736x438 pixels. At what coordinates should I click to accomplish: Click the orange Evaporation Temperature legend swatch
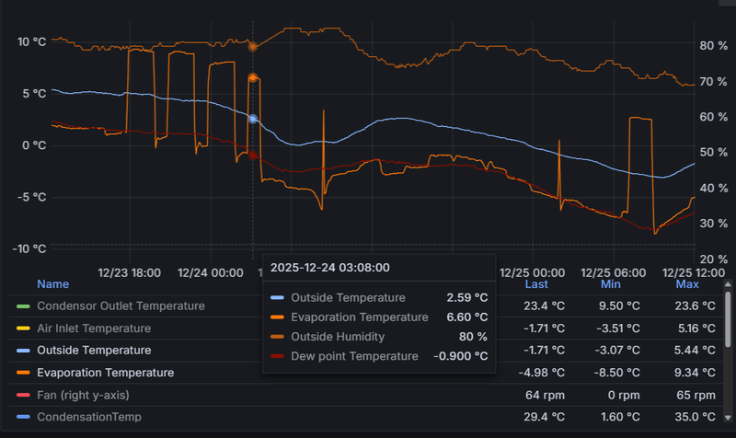pyautogui.click(x=23, y=373)
